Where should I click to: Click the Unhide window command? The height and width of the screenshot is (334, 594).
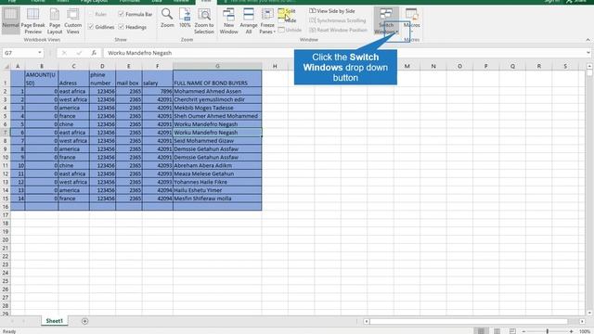pos(290,30)
